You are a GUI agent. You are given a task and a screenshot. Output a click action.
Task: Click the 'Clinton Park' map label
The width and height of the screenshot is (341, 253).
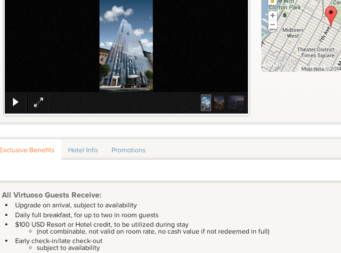(285, 7)
